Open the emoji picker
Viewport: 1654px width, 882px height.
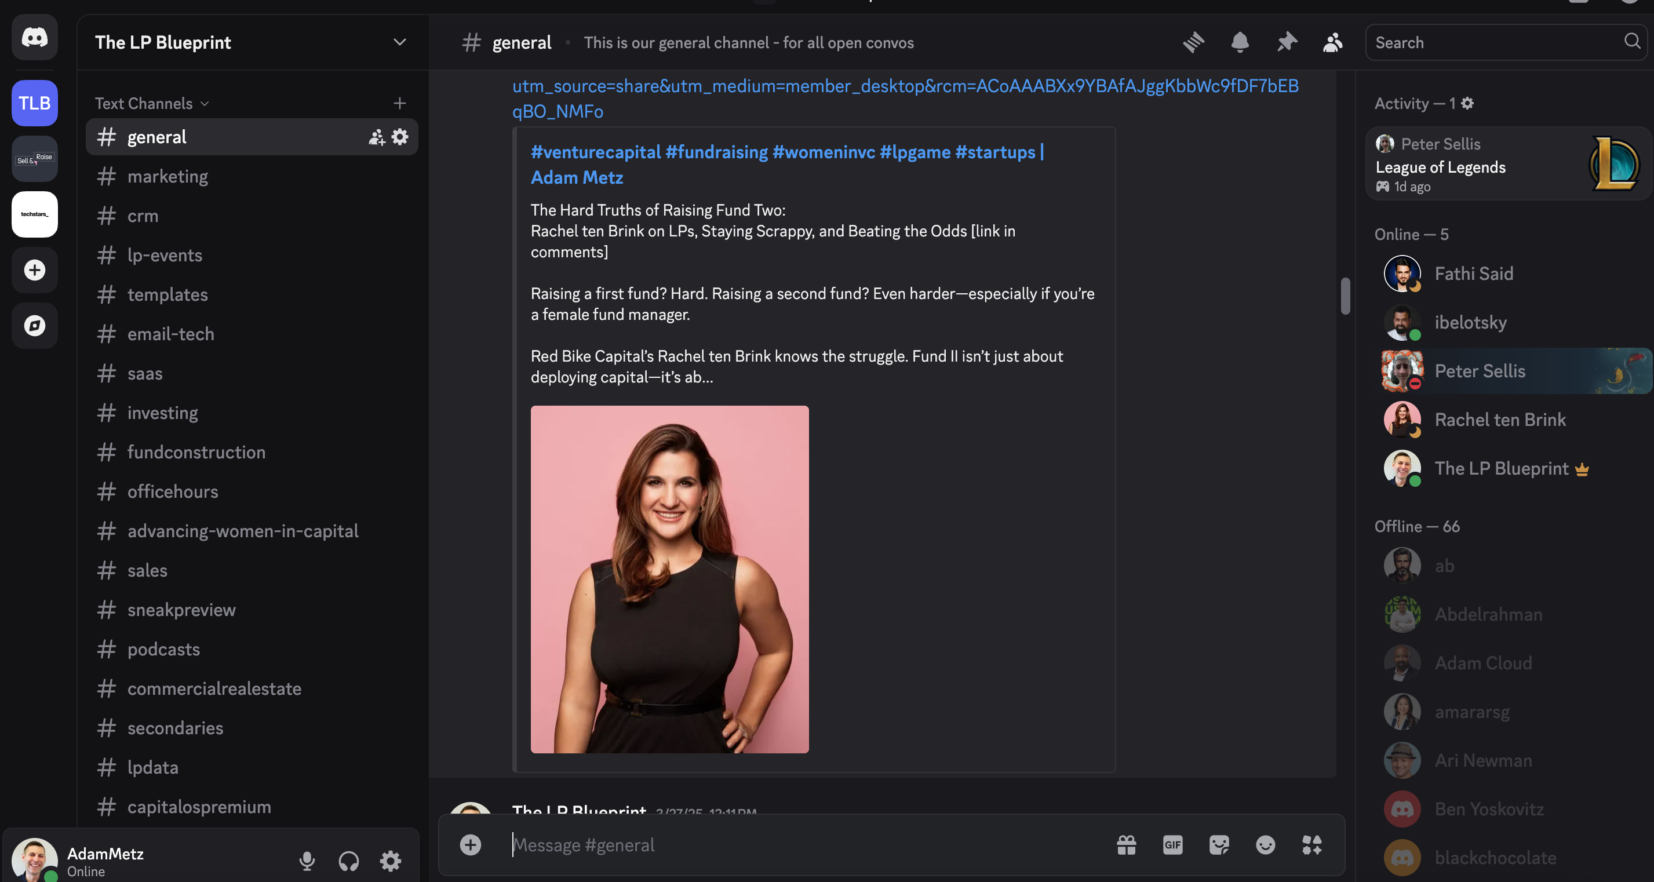click(1266, 845)
